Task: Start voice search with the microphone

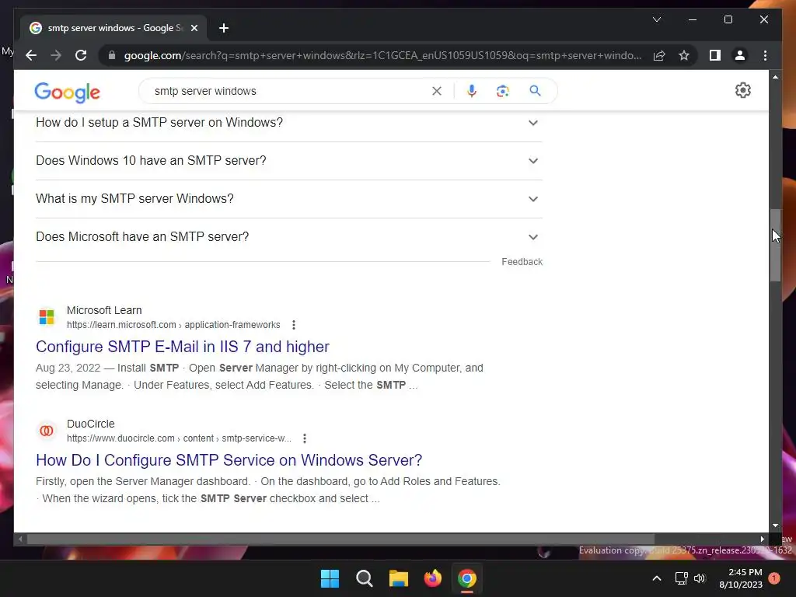Action: 472,91
